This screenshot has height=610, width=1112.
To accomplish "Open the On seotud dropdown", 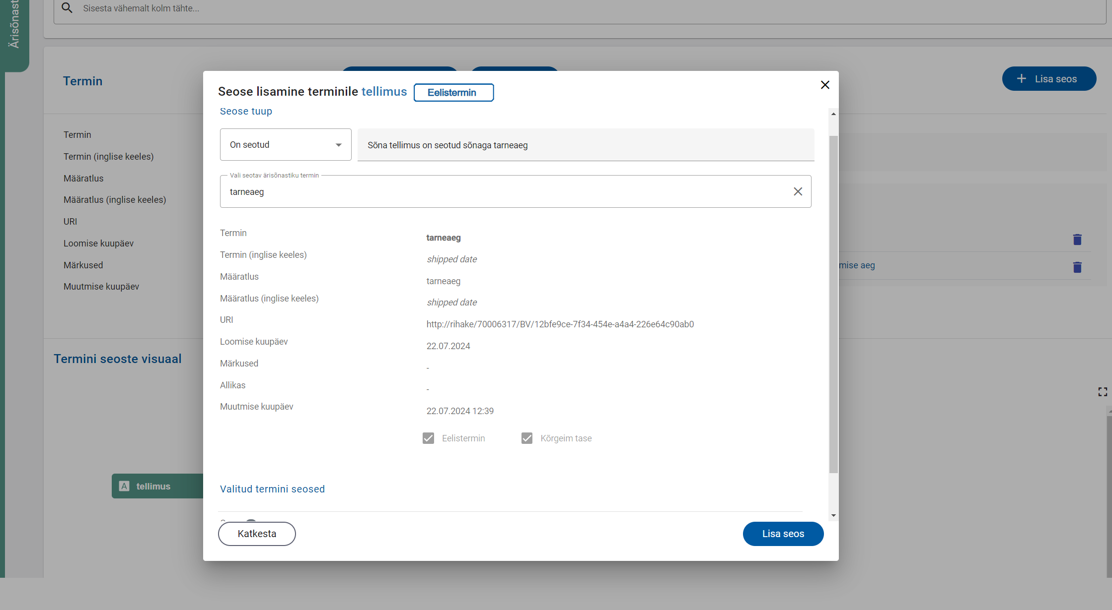I will (x=286, y=145).
